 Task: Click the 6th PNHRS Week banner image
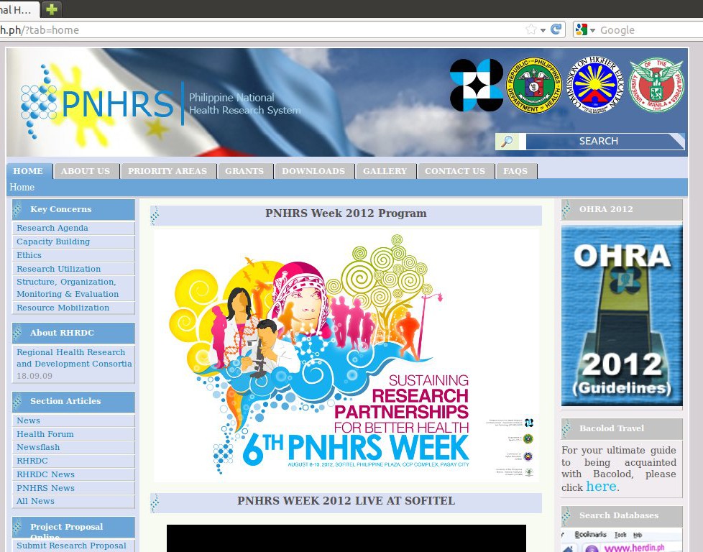pyautogui.click(x=346, y=355)
